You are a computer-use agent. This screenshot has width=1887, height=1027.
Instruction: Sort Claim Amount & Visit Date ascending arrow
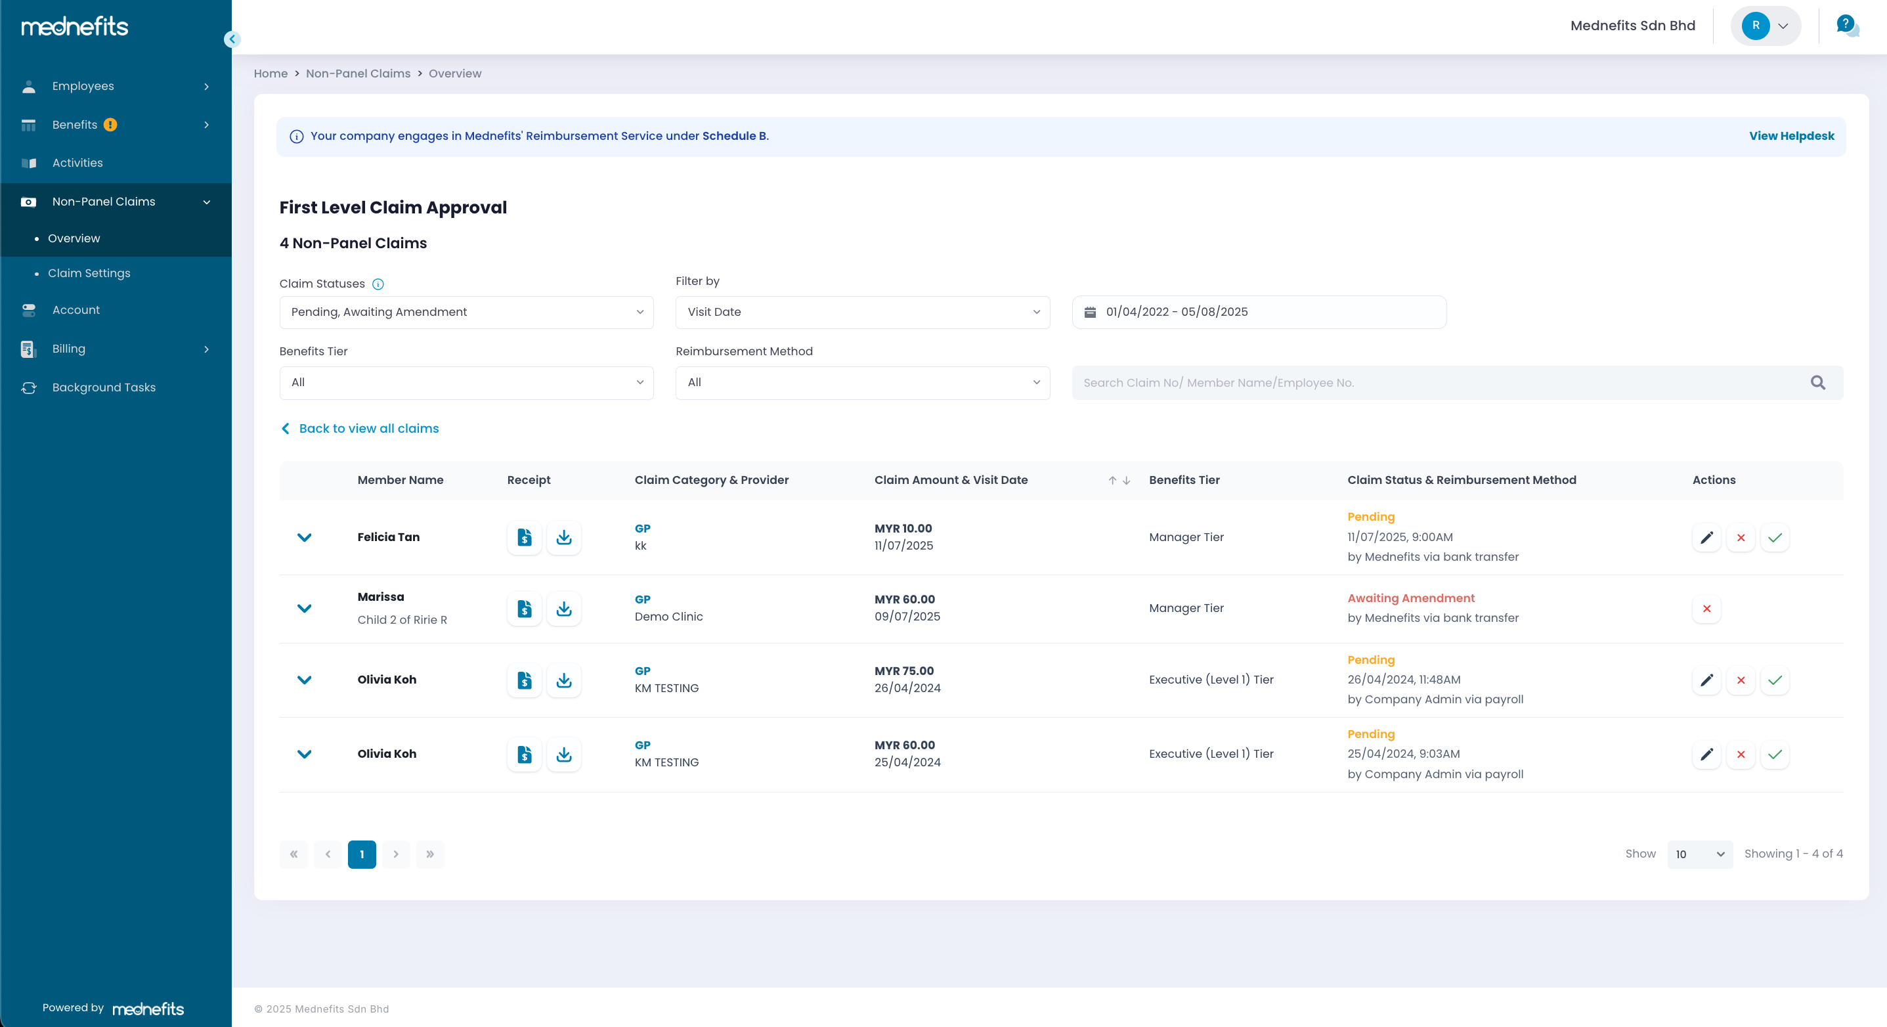1112,481
